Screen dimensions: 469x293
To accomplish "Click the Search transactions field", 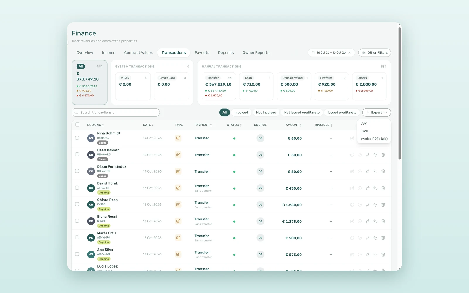I will click(x=116, y=113).
